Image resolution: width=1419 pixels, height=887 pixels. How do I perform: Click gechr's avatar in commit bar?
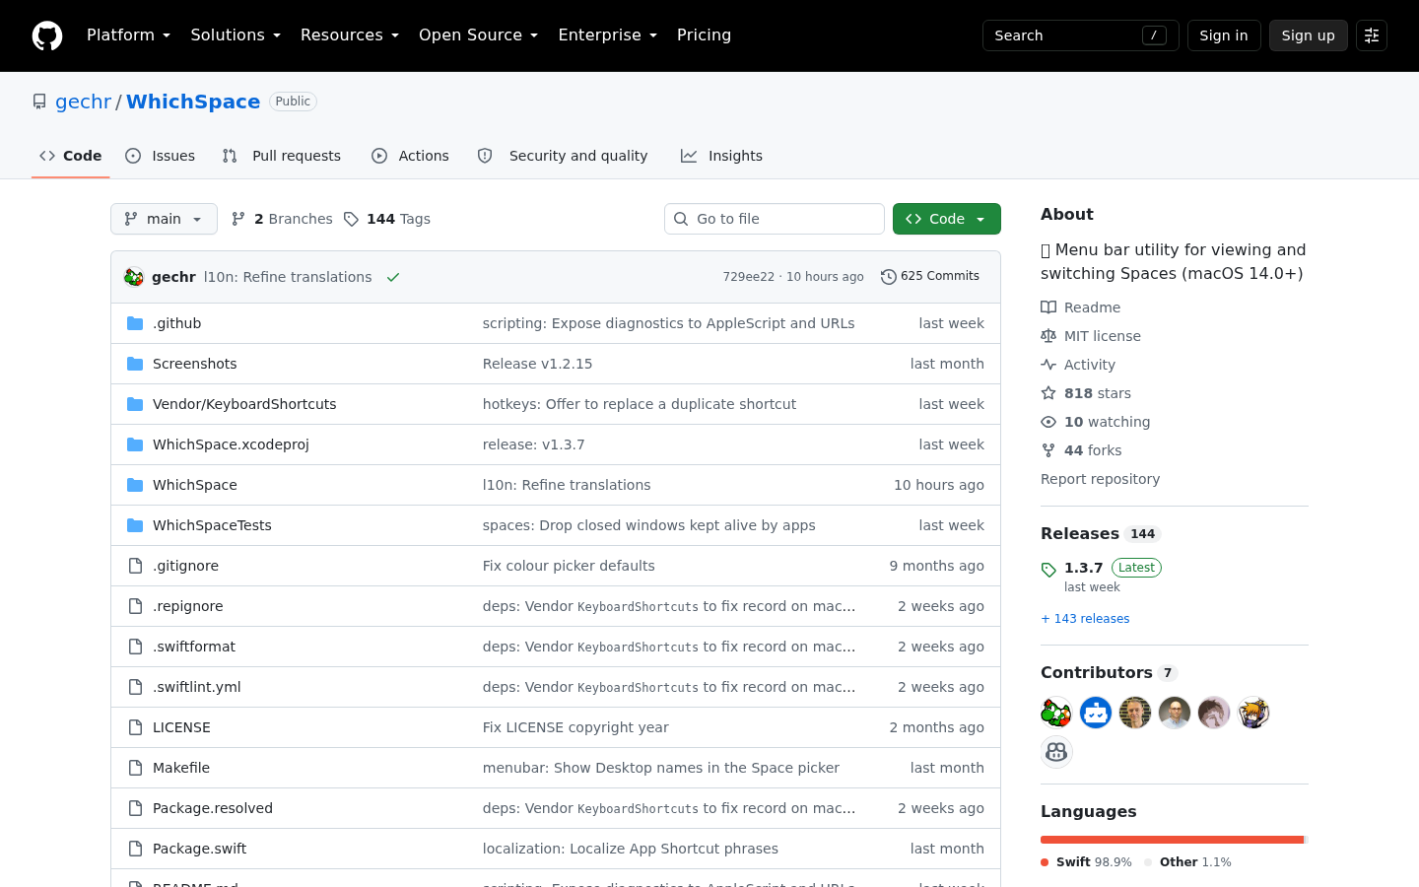pyautogui.click(x=134, y=277)
